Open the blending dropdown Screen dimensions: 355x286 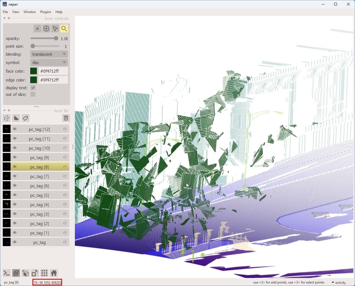(x=49, y=54)
